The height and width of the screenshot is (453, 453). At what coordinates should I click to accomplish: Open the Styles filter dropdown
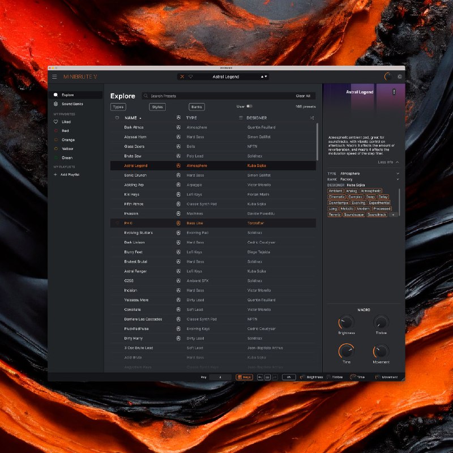157,107
